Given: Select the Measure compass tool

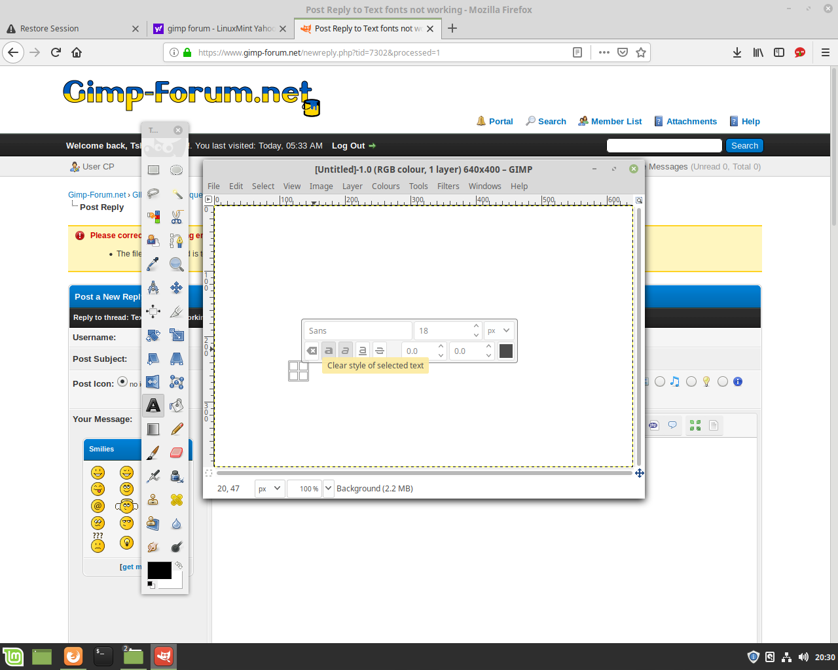Looking at the screenshot, I should (x=153, y=288).
